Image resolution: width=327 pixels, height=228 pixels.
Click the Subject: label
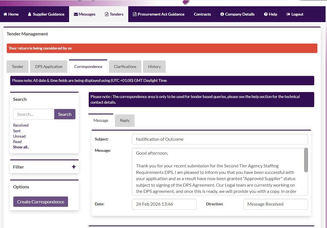point(102,139)
